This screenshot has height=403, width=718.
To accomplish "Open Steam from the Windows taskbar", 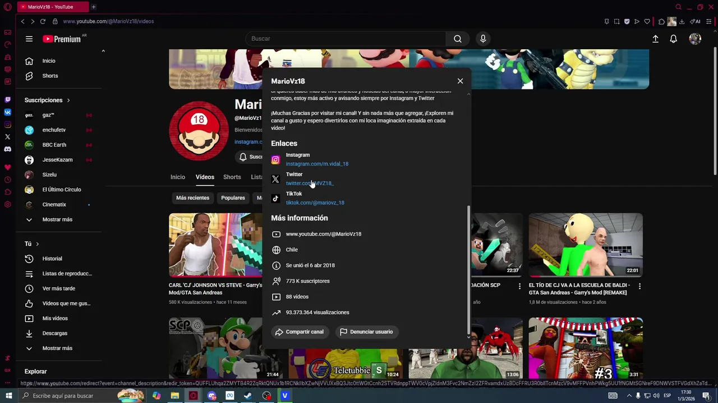I will click(x=247, y=396).
